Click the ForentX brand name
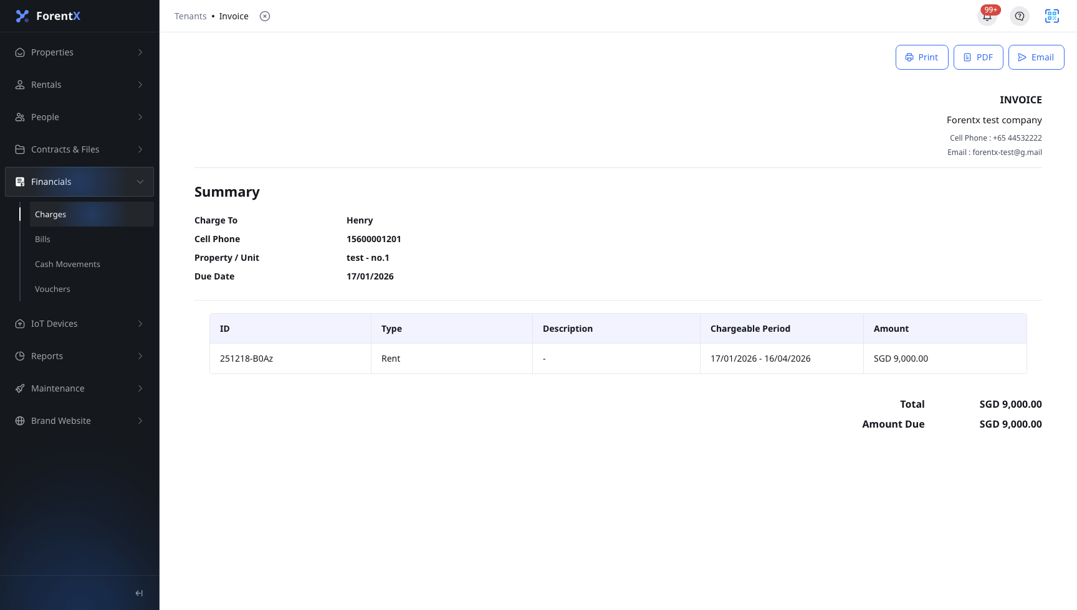The width and height of the screenshot is (1077, 610). (x=58, y=16)
